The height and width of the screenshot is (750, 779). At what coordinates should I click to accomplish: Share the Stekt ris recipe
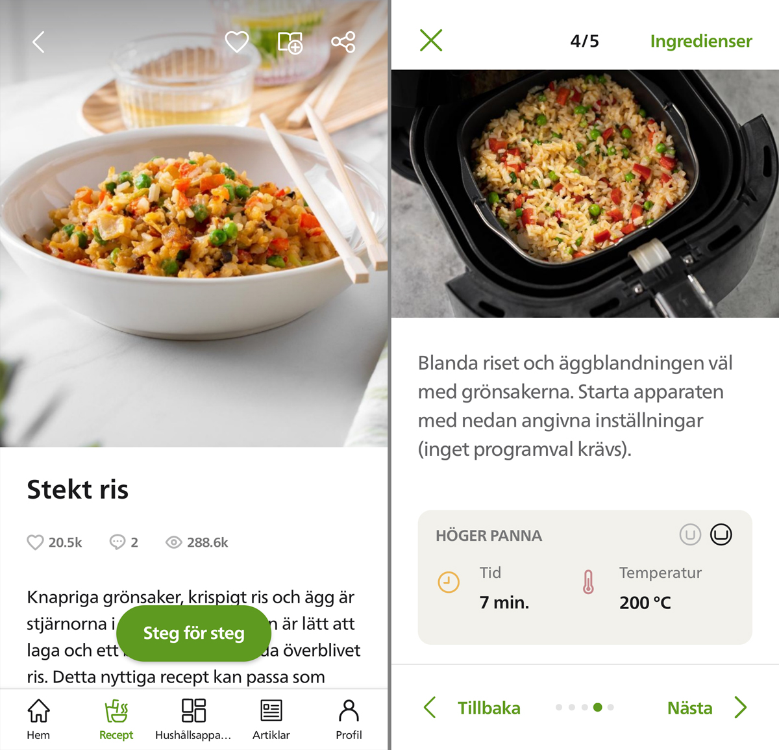(x=343, y=42)
